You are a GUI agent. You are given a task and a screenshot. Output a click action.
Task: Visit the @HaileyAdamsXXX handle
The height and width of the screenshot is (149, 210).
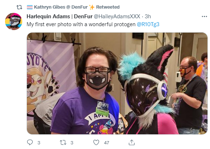pyautogui.click(x=117, y=16)
